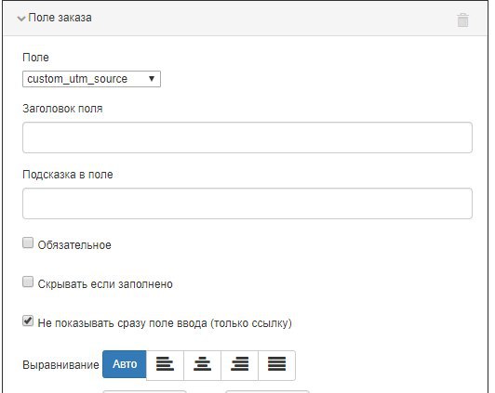Click the Заголовок поля label text

(x=62, y=109)
